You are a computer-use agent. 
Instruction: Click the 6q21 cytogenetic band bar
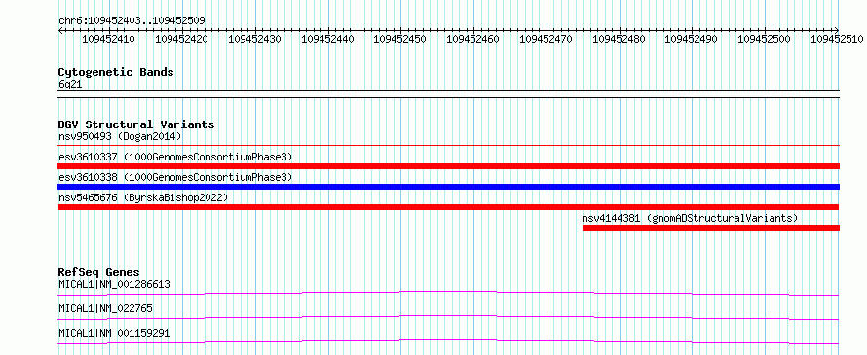(x=449, y=94)
